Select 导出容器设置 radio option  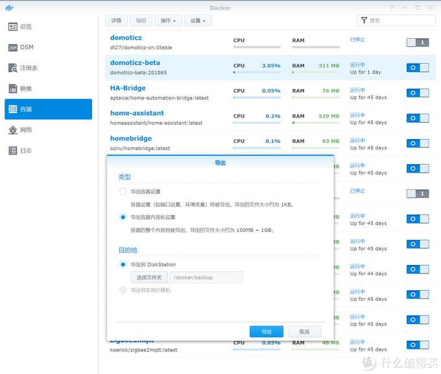[x=123, y=192]
